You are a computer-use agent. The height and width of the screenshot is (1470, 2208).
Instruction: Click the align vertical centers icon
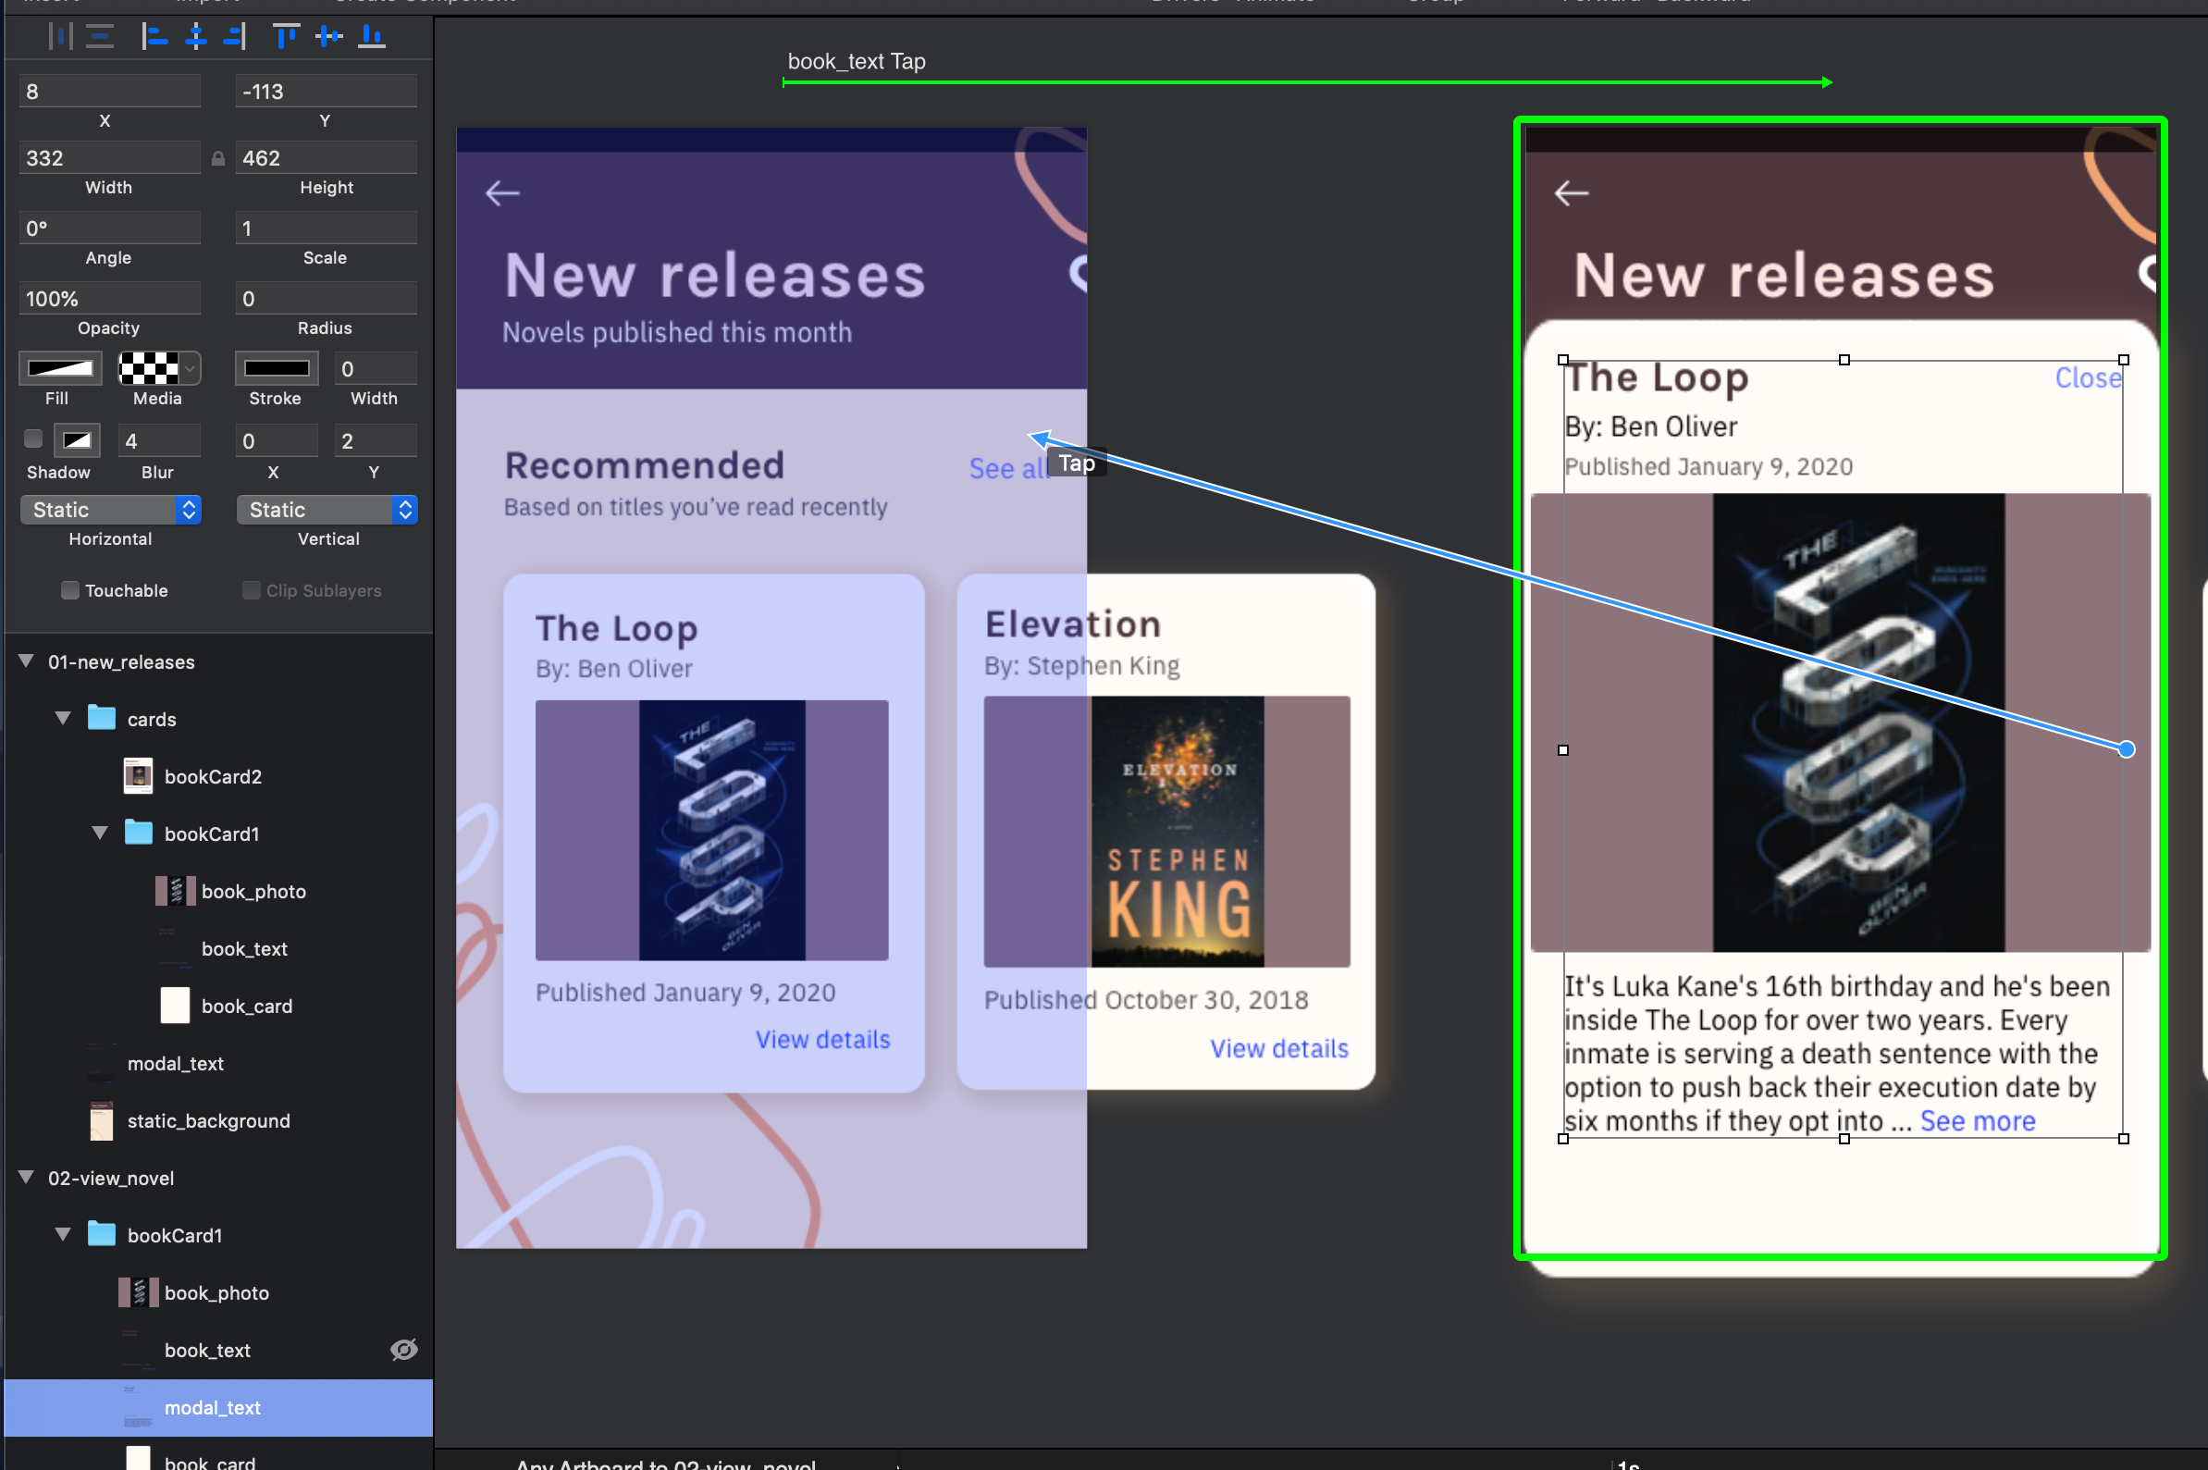coord(328,37)
